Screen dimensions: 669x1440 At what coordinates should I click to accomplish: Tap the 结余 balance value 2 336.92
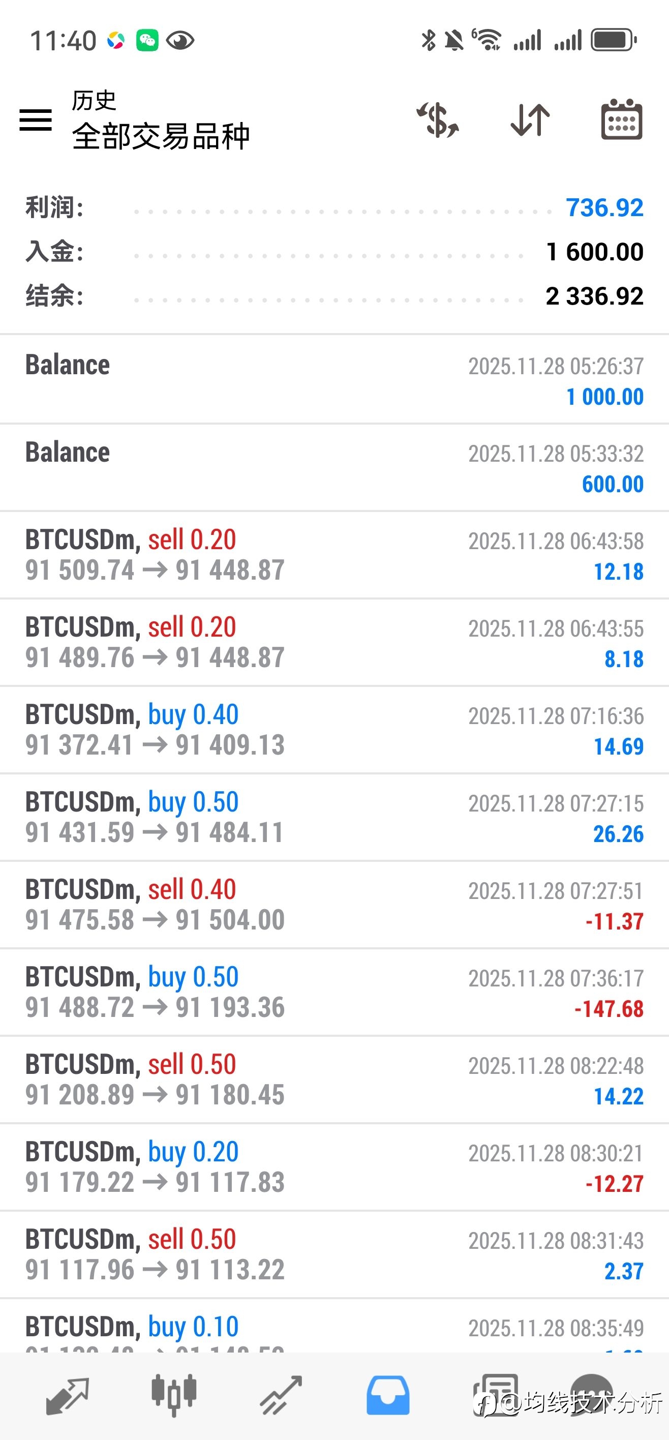(x=594, y=296)
